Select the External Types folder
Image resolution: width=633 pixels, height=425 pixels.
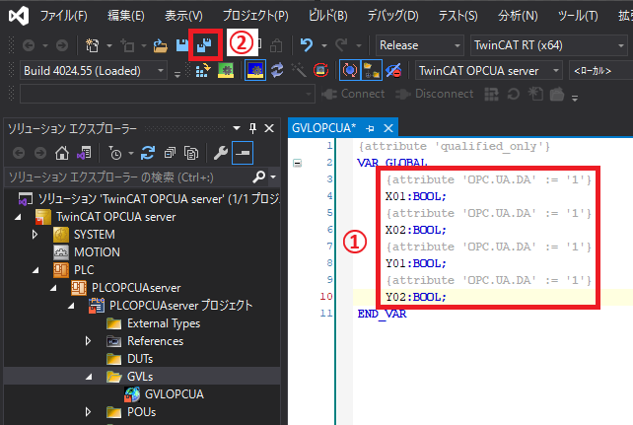(x=164, y=323)
